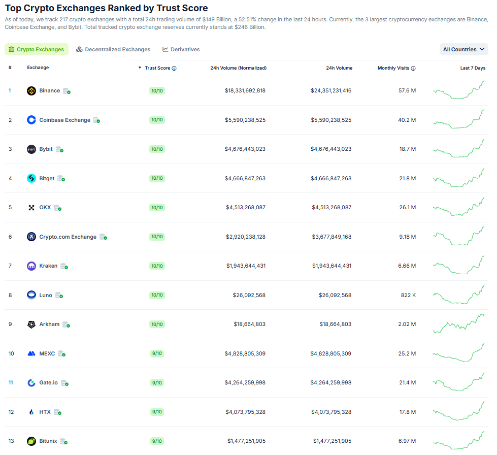
Task: Click the Bybit logo icon
Action: click(x=31, y=149)
